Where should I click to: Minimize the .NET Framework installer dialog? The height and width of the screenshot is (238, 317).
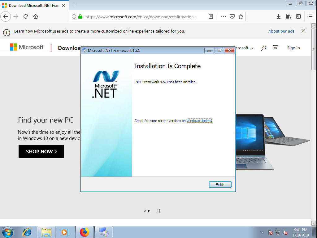click(x=209, y=51)
